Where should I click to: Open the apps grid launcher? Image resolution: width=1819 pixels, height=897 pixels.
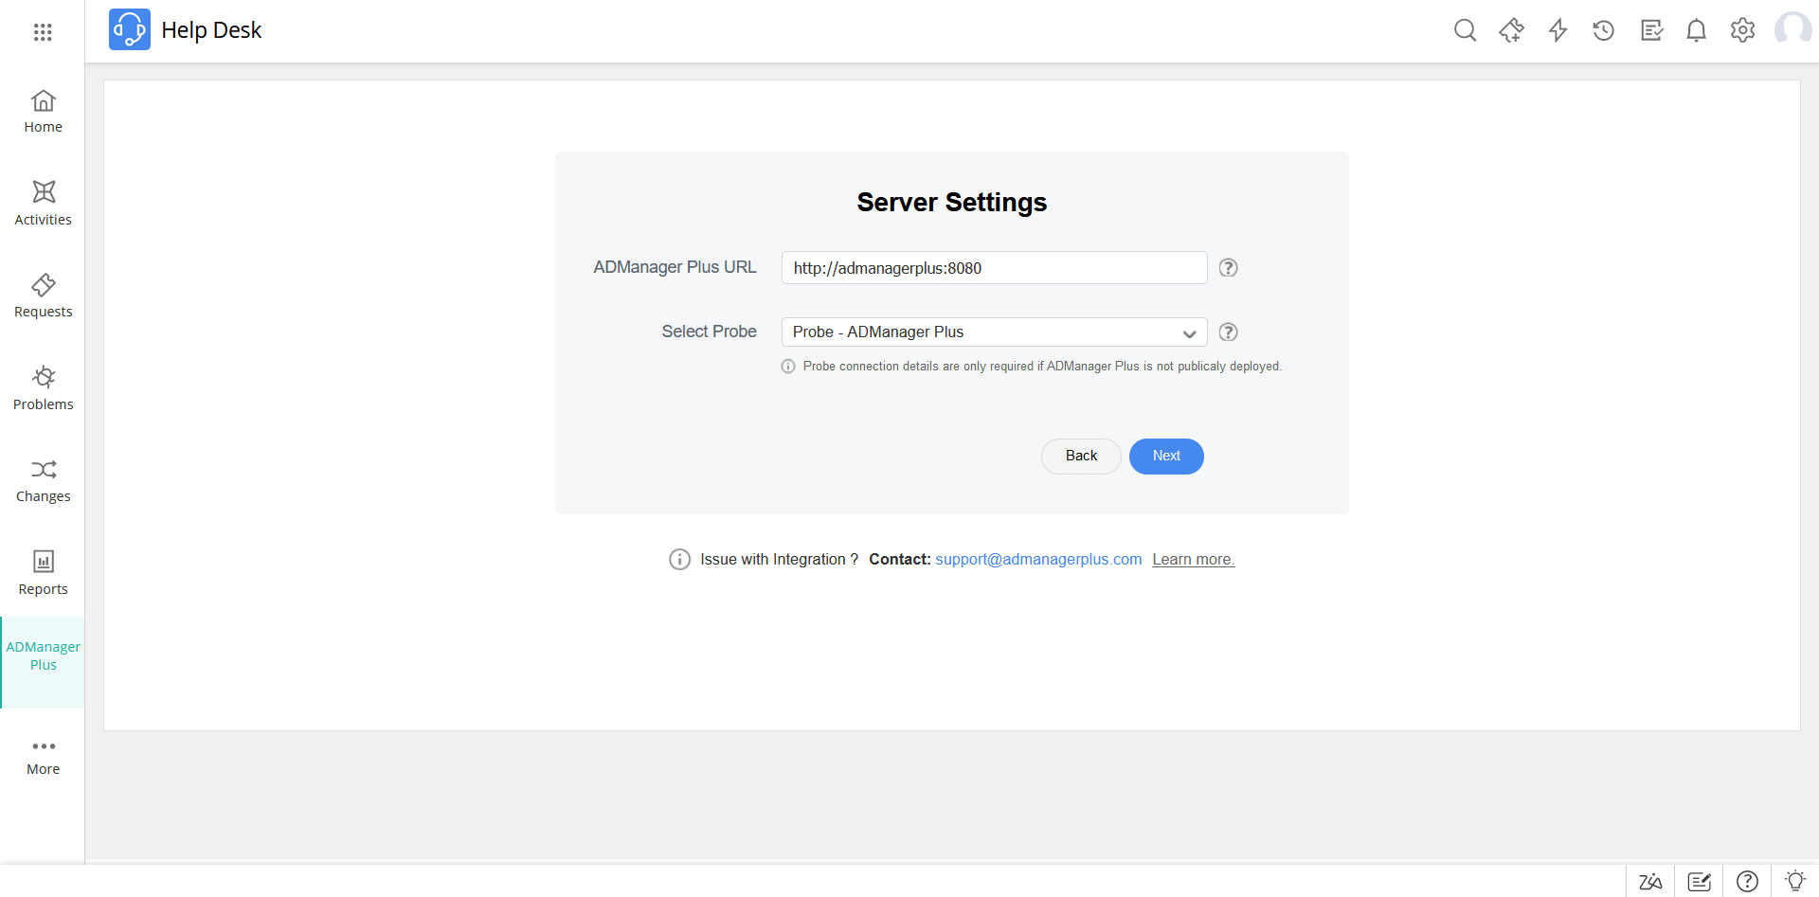pos(43,32)
